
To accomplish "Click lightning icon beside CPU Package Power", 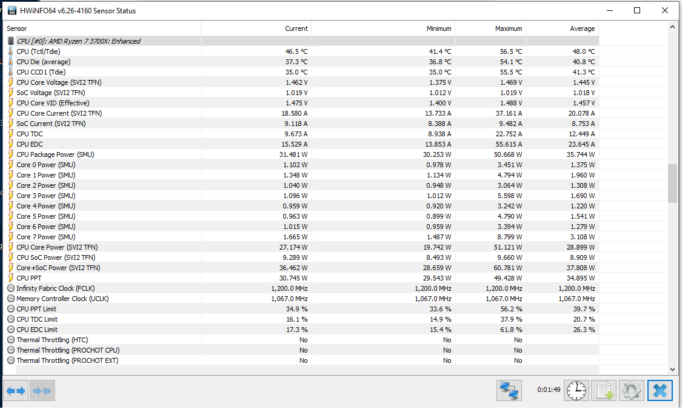I will pos(11,154).
